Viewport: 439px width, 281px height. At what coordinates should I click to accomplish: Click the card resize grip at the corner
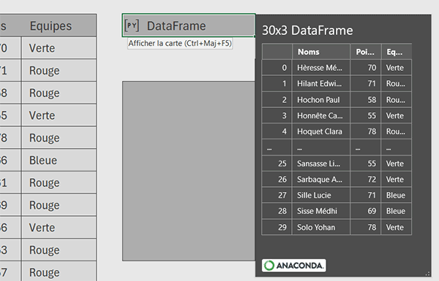(428, 274)
